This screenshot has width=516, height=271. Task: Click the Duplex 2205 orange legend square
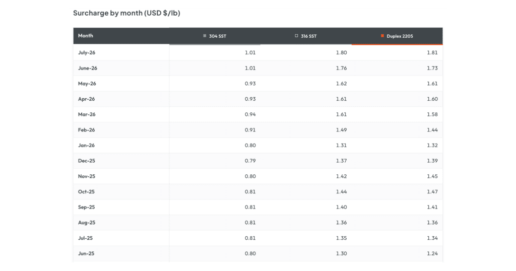[x=382, y=36]
